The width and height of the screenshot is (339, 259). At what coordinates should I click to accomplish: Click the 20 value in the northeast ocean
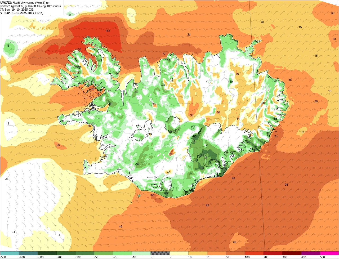click(x=262, y=22)
